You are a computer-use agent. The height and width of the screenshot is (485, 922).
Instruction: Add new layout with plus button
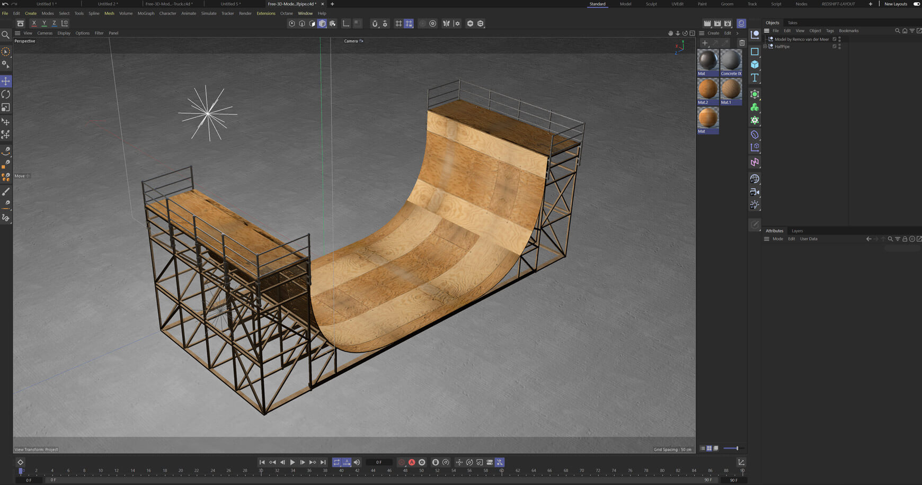coord(870,4)
